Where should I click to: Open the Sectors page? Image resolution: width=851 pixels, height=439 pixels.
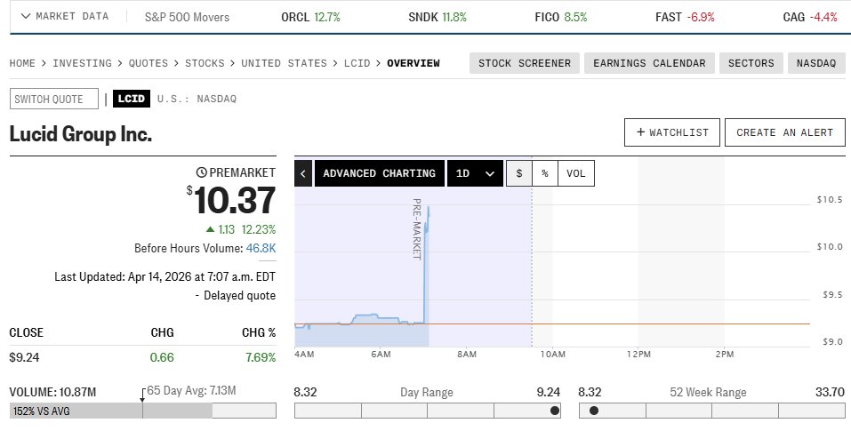(751, 63)
